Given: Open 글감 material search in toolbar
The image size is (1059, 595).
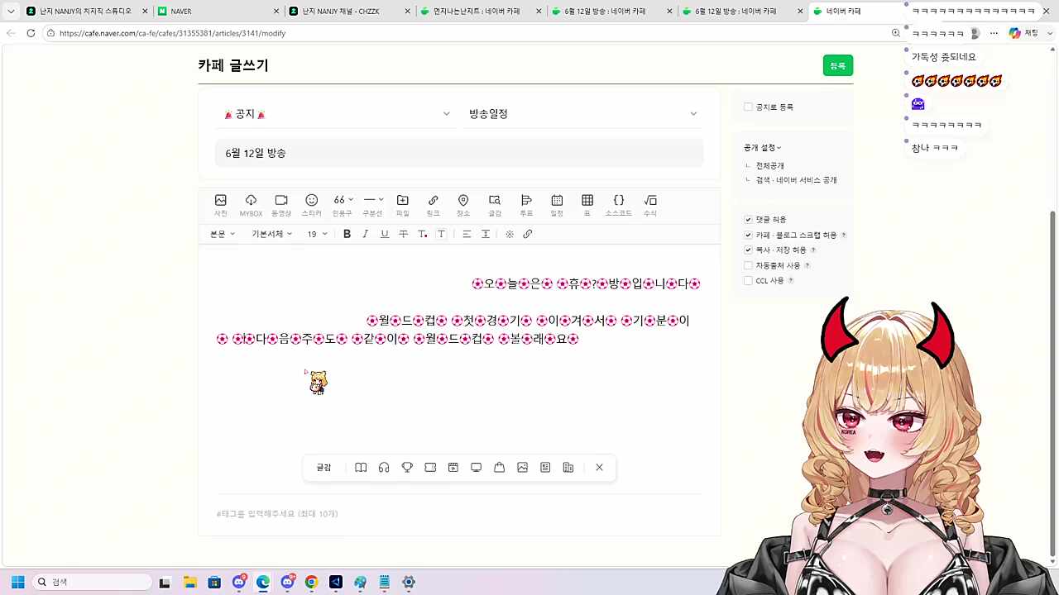Looking at the screenshot, I should coord(495,205).
